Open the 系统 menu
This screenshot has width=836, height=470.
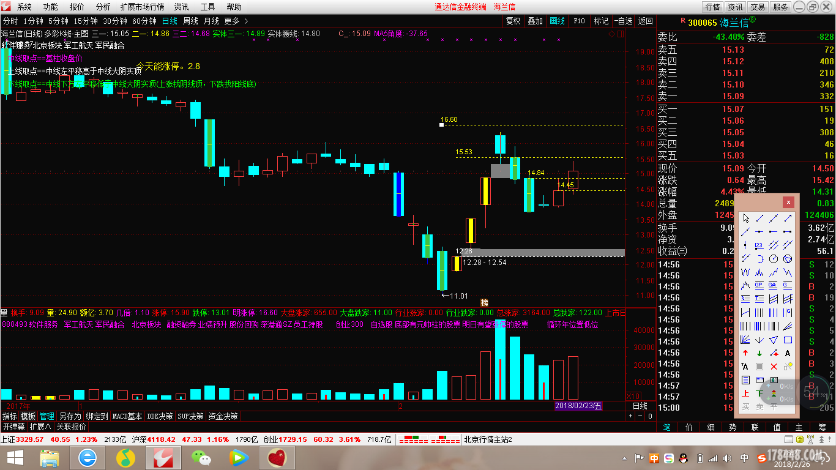(x=24, y=7)
